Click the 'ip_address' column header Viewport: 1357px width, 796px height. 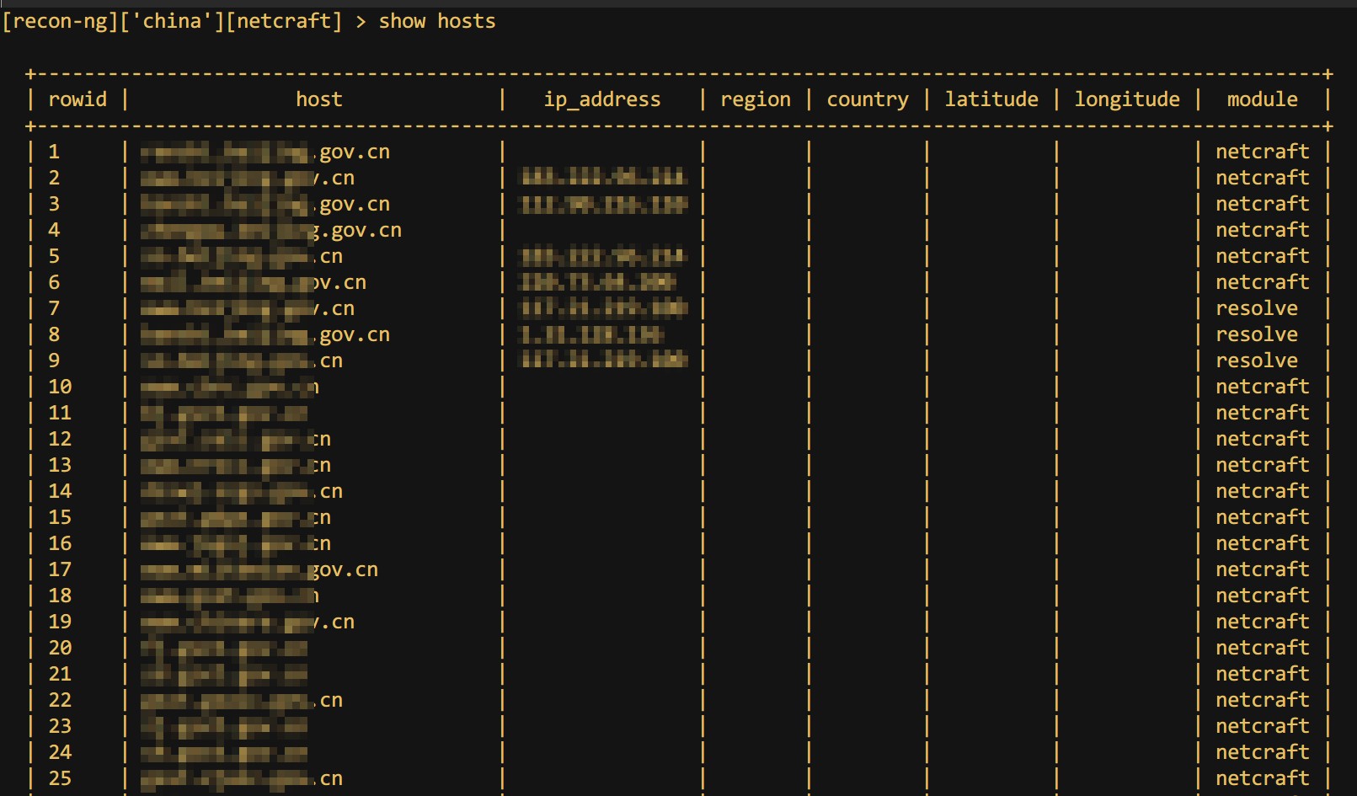(x=601, y=99)
